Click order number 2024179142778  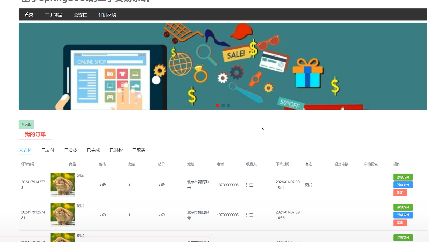(x=33, y=185)
